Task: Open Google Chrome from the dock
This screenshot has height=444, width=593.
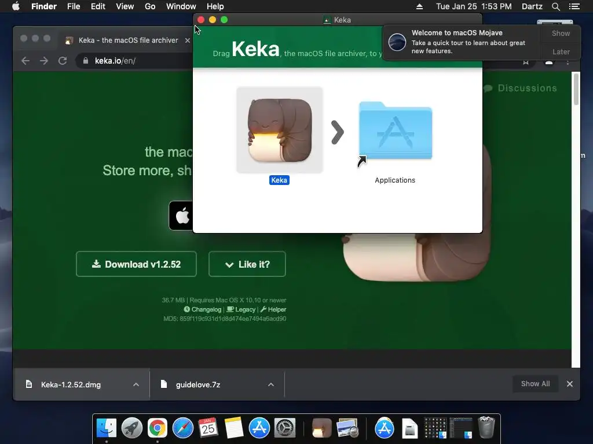Action: coord(158,428)
